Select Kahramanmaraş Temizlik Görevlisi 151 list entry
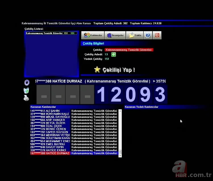This screenshot has width=213, height=181. point(51,33)
